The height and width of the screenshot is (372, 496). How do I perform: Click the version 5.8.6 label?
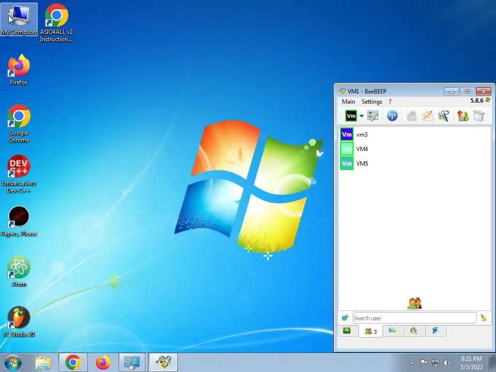(x=477, y=101)
